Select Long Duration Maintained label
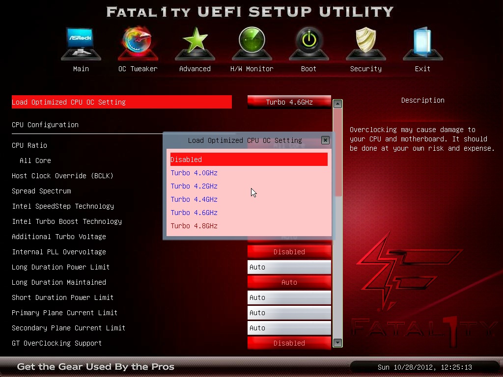Viewport: 503px width, 377px height. [59, 282]
